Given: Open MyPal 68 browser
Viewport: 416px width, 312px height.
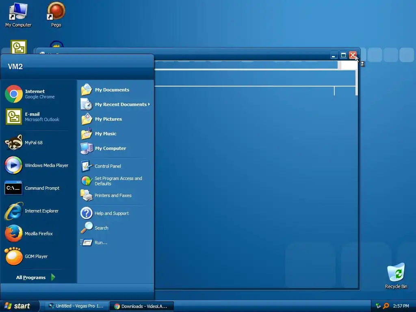Looking at the screenshot, I should [x=39, y=143].
